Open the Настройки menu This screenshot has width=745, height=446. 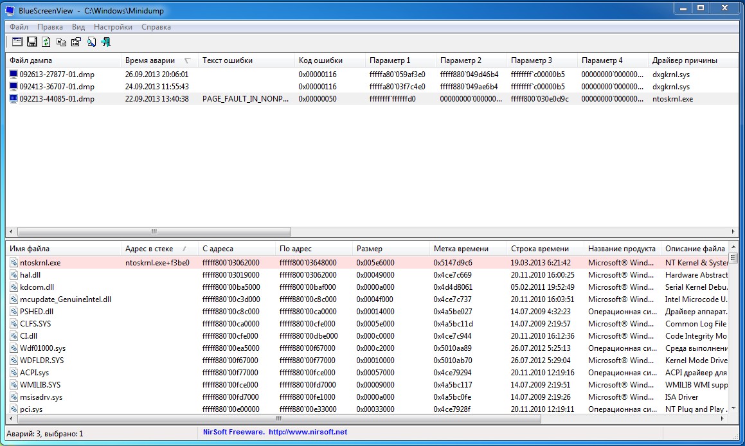(113, 27)
